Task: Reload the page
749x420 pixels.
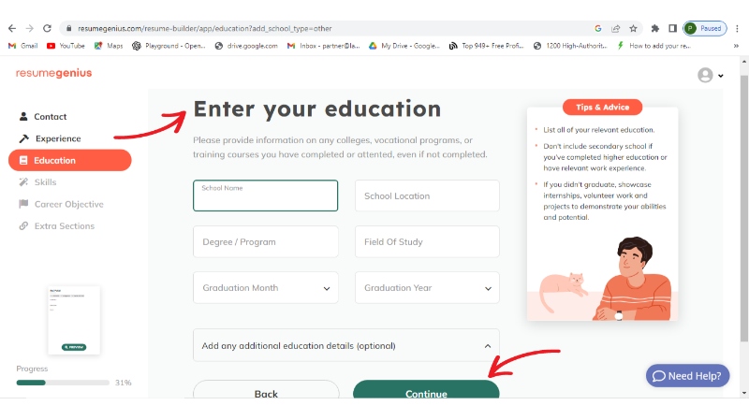Action: [50, 29]
